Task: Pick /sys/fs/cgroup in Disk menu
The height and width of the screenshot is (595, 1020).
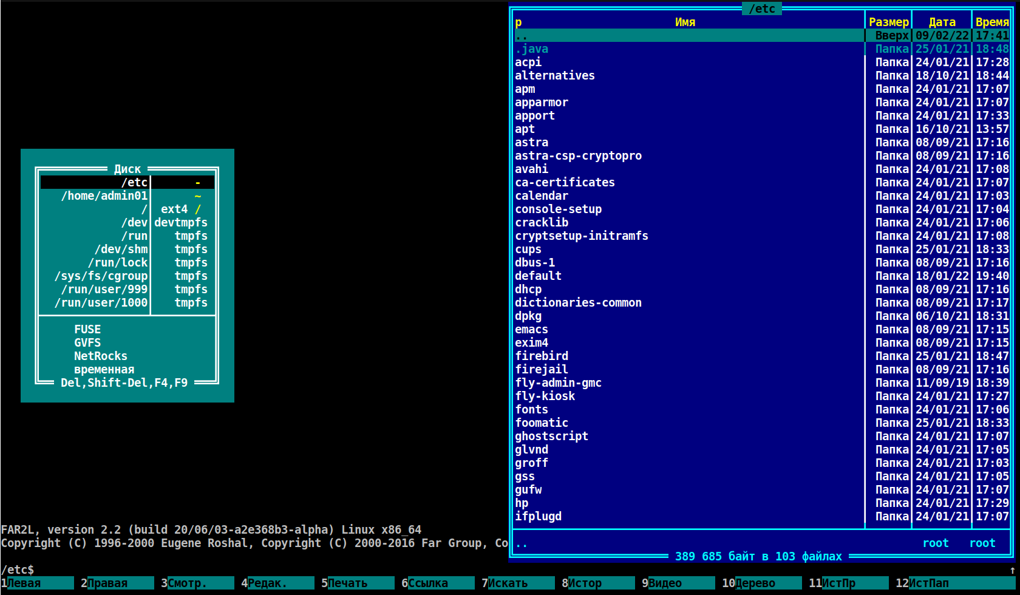Action: pyautogui.click(x=127, y=276)
